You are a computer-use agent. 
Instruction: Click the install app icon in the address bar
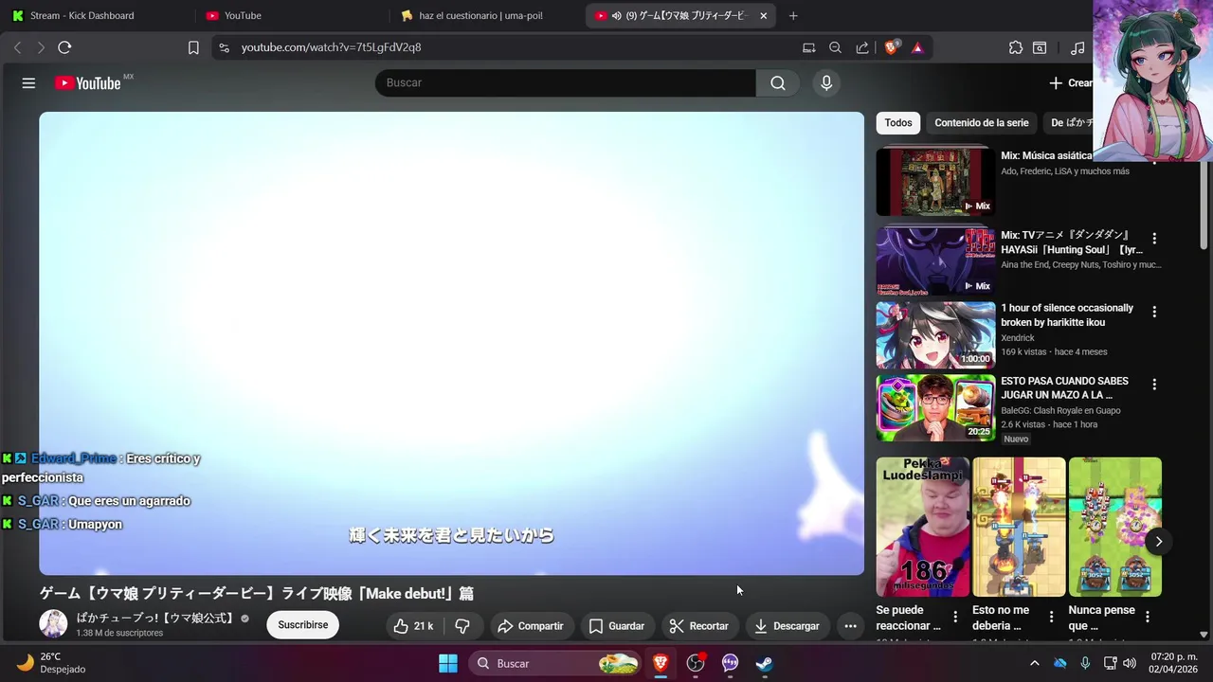coord(808,47)
